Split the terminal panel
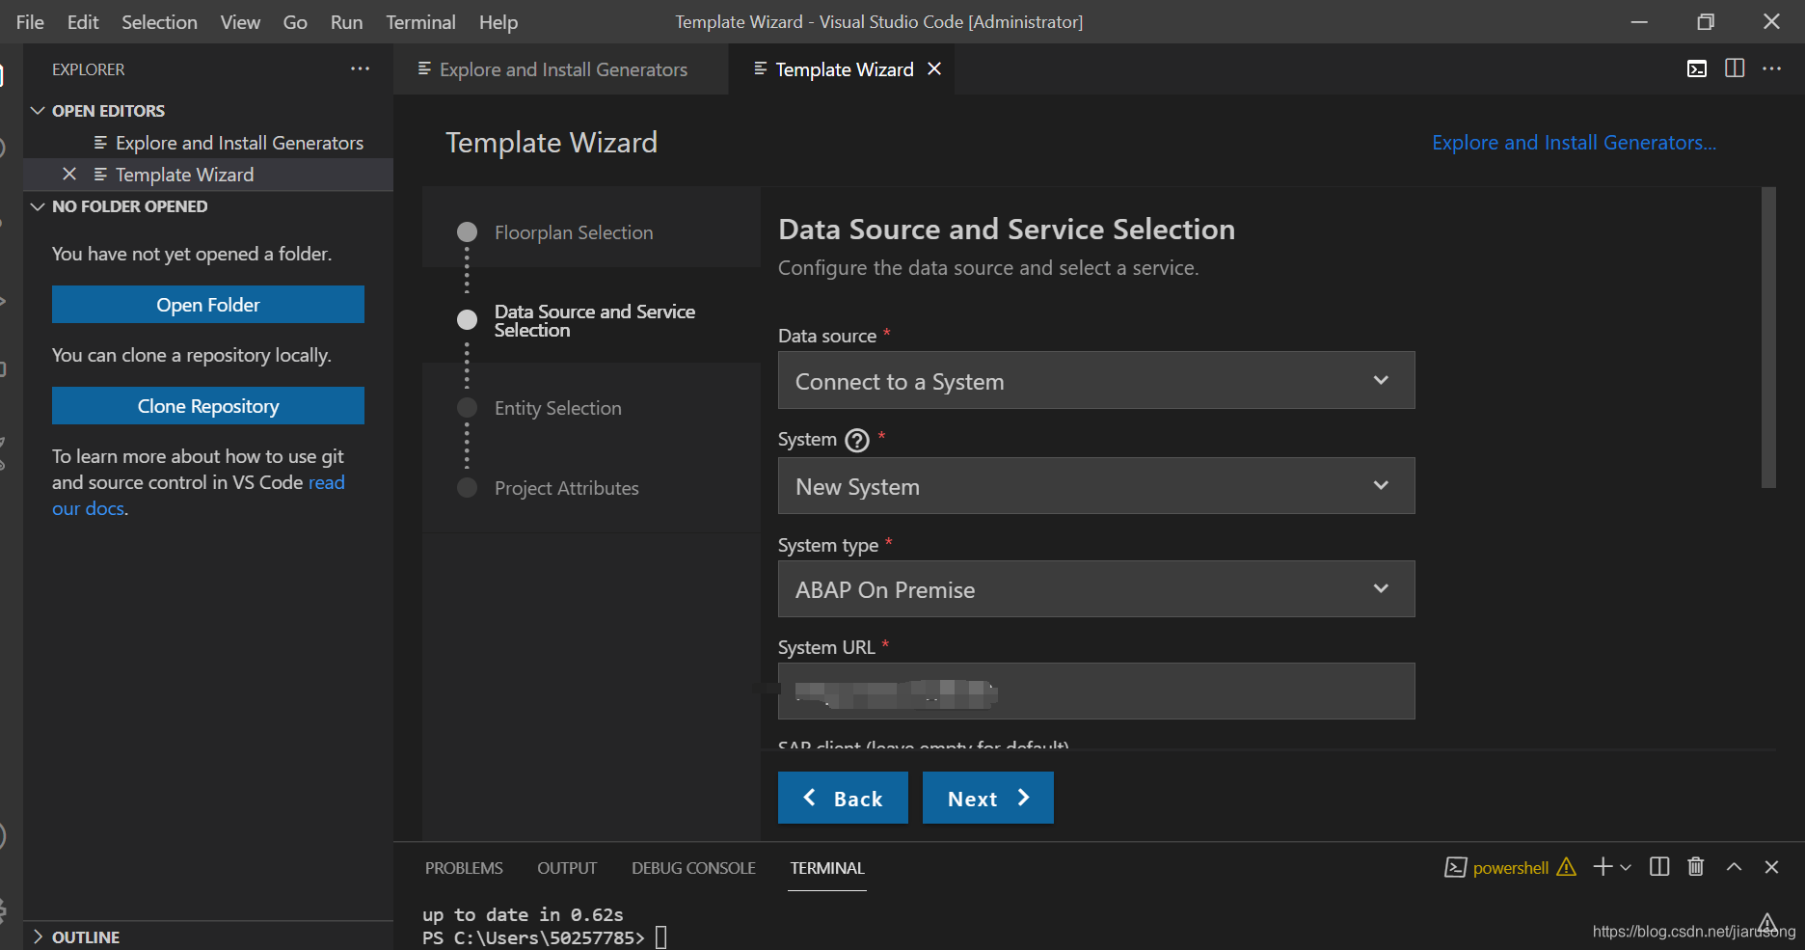Viewport: 1805px width, 950px height. pyautogui.click(x=1659, y=867)
